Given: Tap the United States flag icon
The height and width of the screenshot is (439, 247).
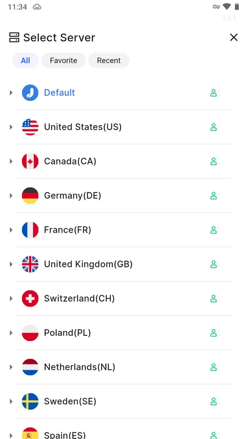Looking at the screenshot, I should pos(30,127).
